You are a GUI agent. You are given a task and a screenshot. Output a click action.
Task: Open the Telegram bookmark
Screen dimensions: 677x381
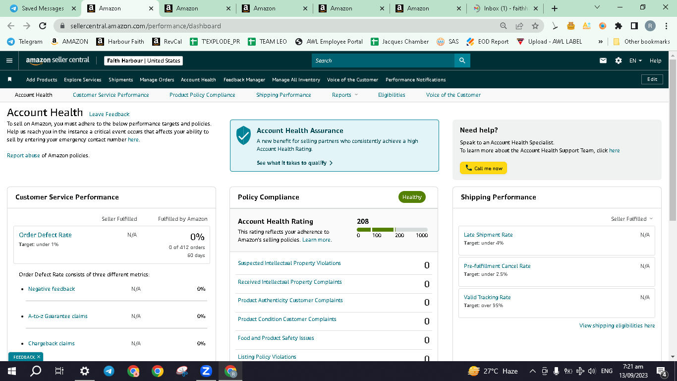click(x=25, y=42)
